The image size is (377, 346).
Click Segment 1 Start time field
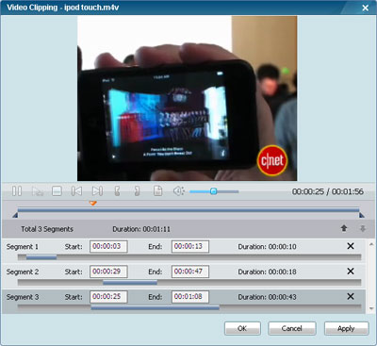[108, 246]
